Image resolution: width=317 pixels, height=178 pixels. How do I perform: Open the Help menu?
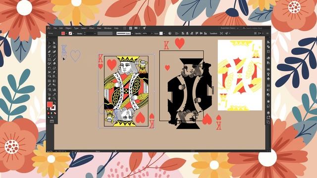pos(116,28)
